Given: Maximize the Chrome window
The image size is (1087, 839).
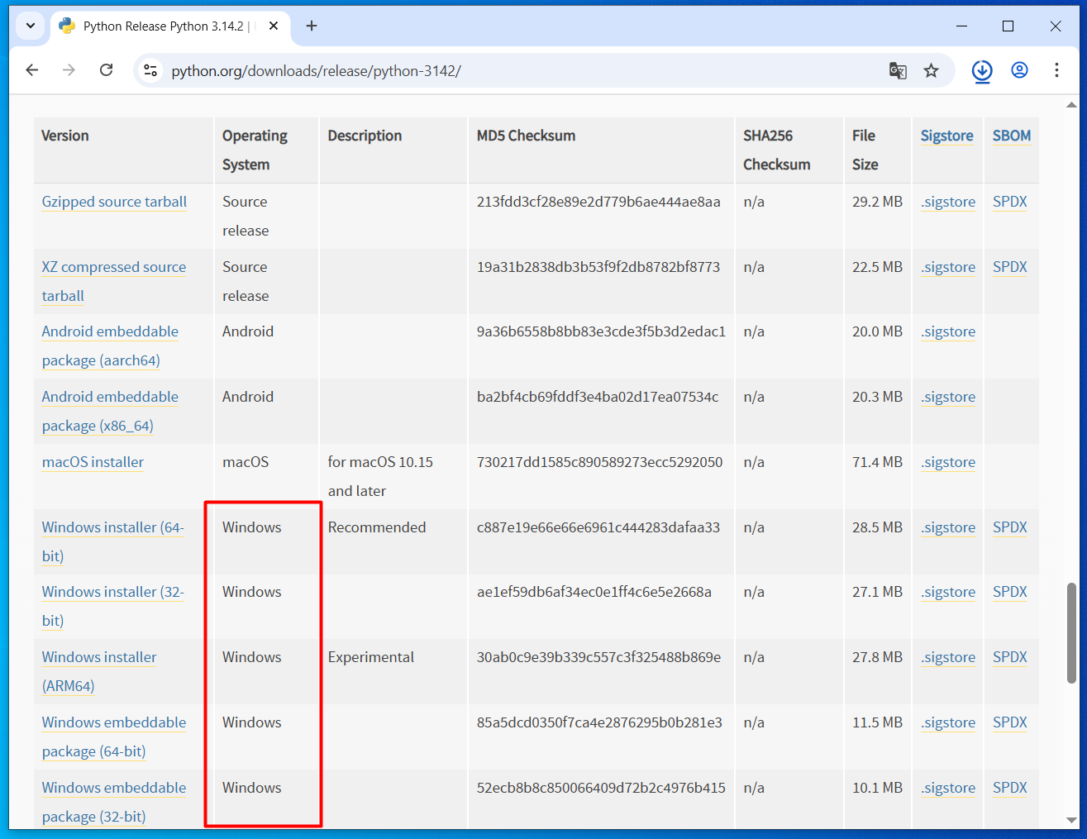Looking at the screenshot, I should click(x=1008, y=26).
